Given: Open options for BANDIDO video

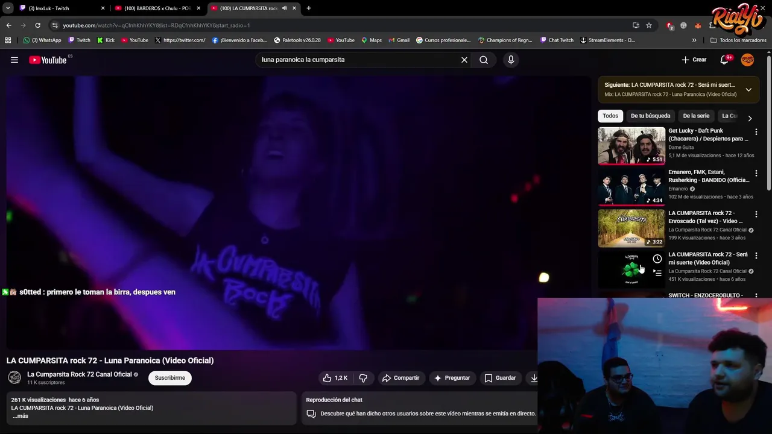Looking at the screenshot, I should click(756, 173).
